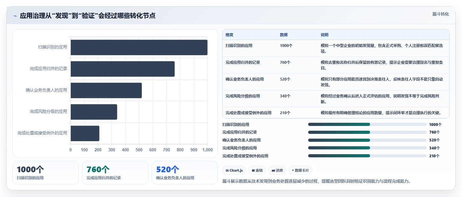The width and height of the screenshot is (462, 197).
Task: Click the footer note starting 漏斗展示数据
Action: point(316,181)
